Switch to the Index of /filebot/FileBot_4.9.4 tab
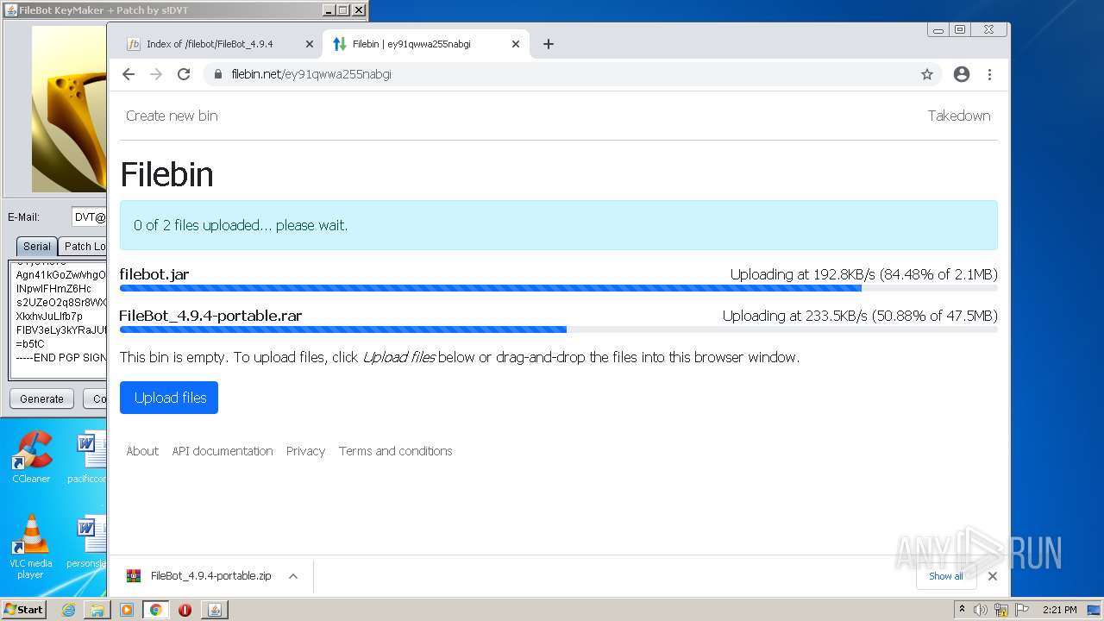This screenshot has width=1104, height=621. coord(219,44)
